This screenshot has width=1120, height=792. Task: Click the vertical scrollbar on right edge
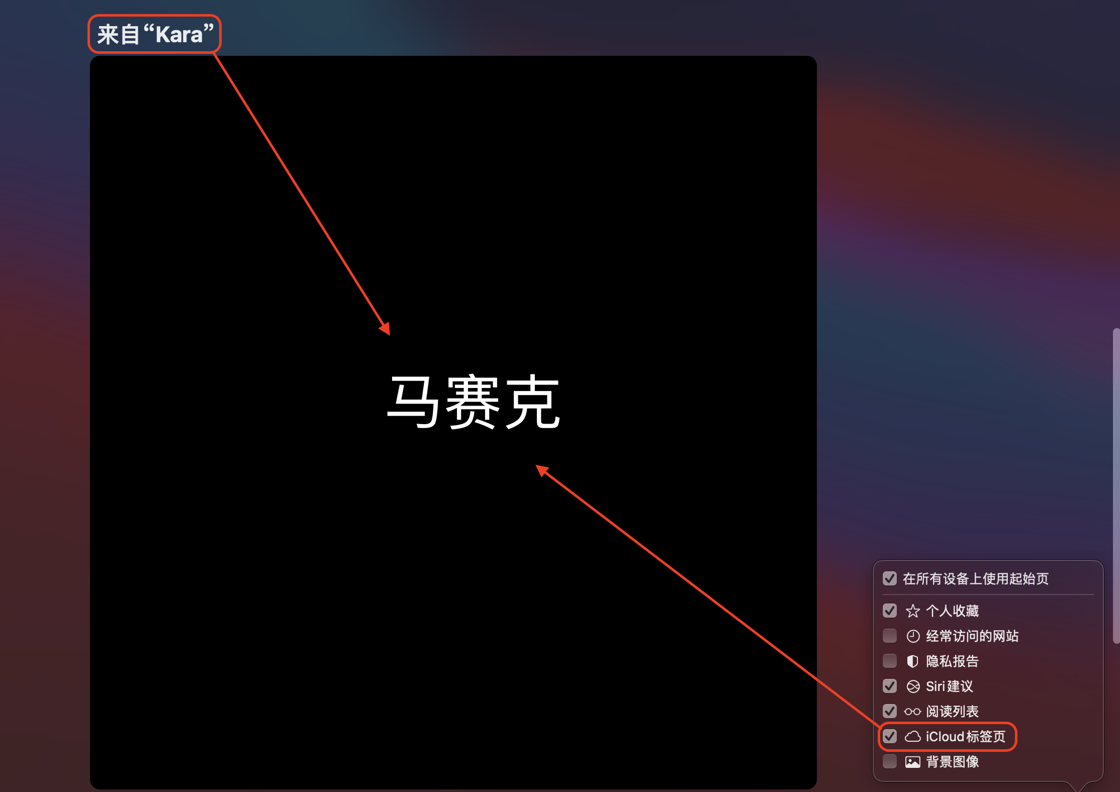click(1116, 485)
